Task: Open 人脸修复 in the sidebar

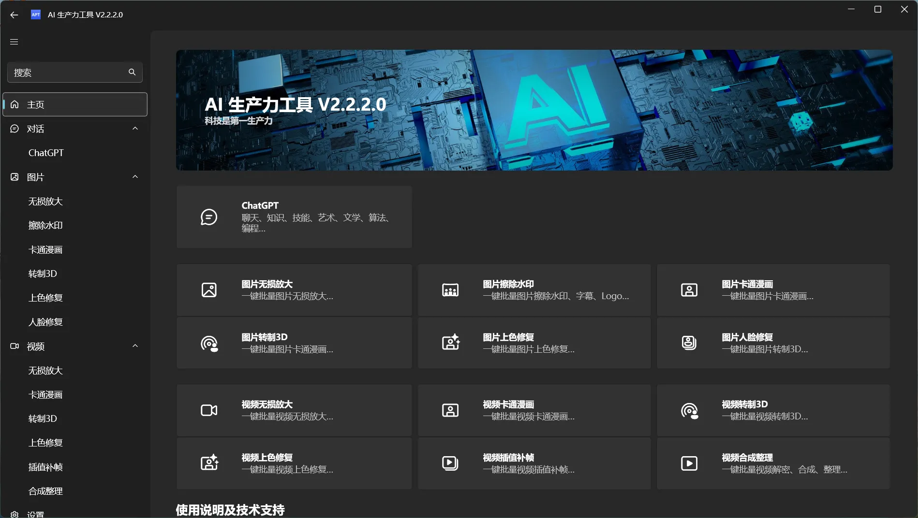Action: 45,322
